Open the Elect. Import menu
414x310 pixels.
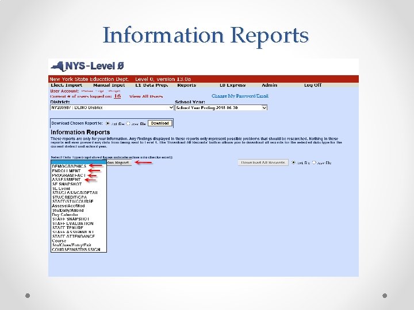(x=66, y=85)
